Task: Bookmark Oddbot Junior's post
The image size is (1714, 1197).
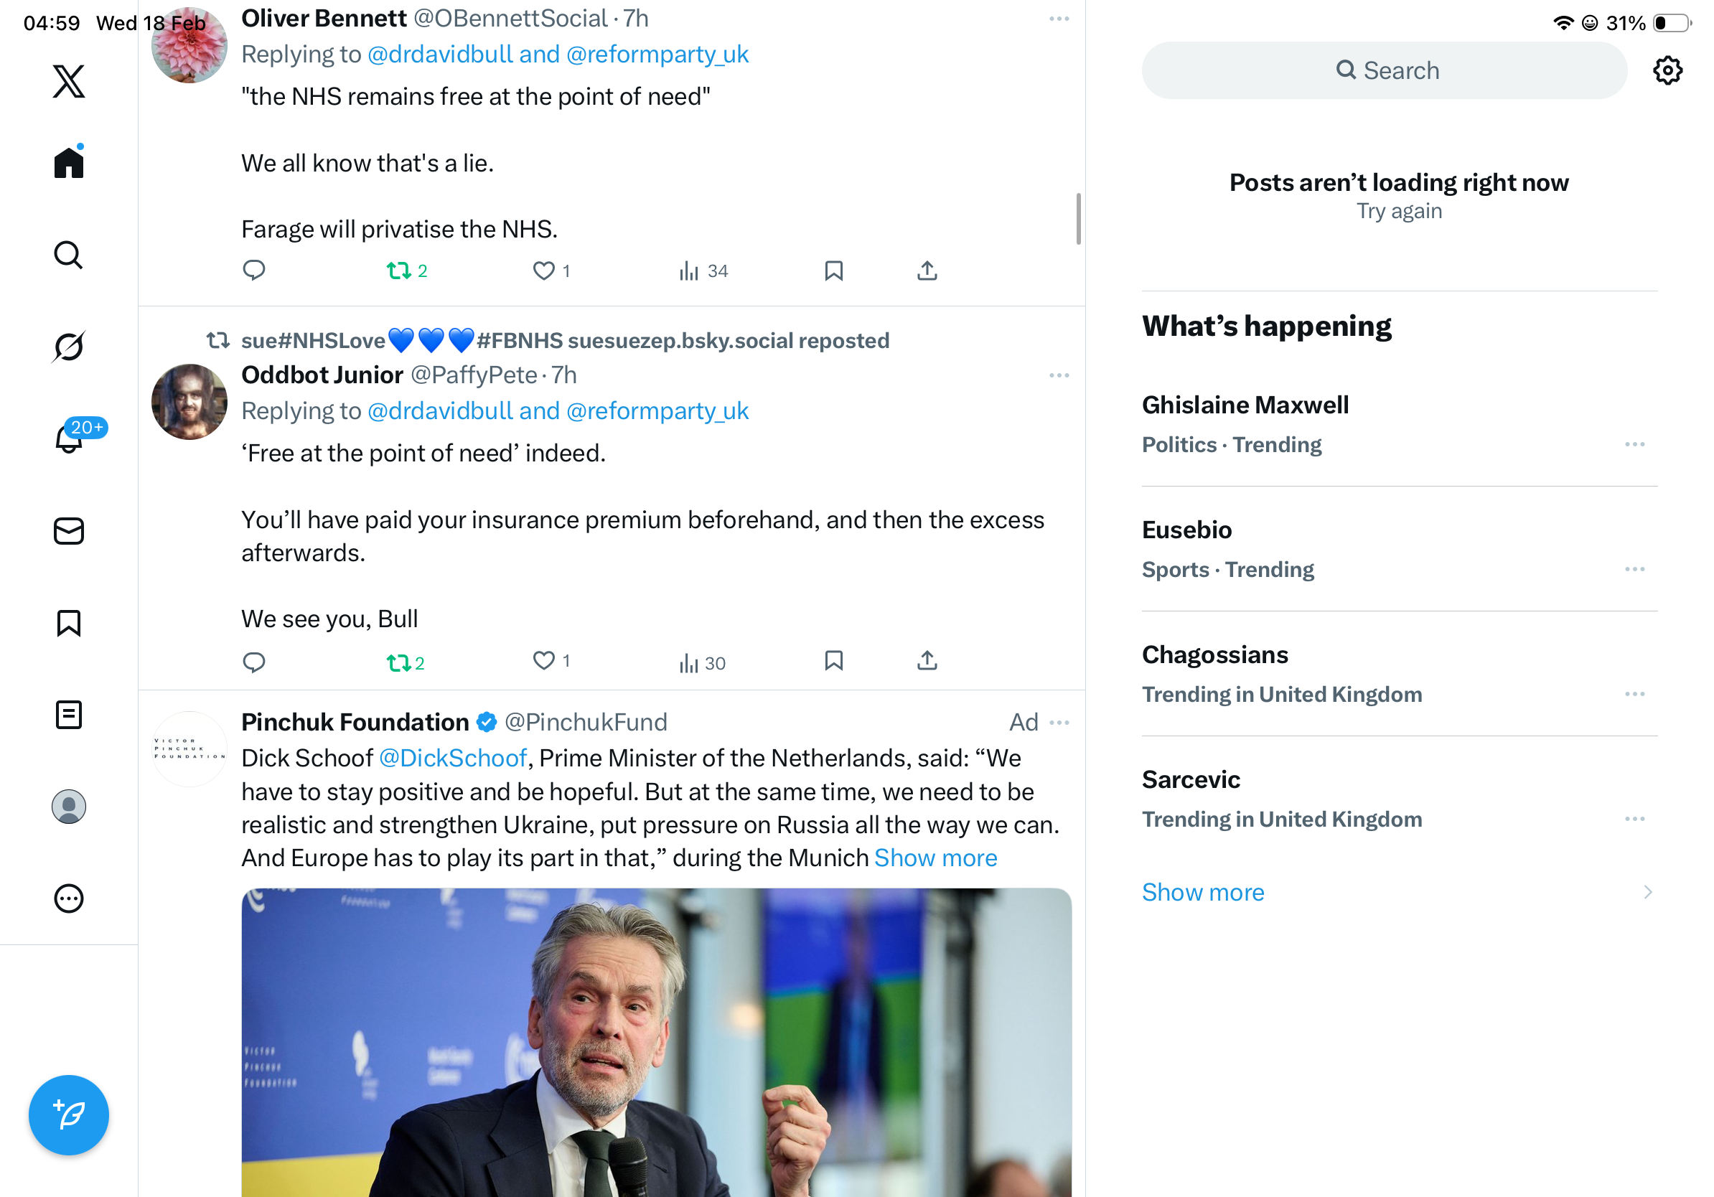Action: tap(833, 661)
